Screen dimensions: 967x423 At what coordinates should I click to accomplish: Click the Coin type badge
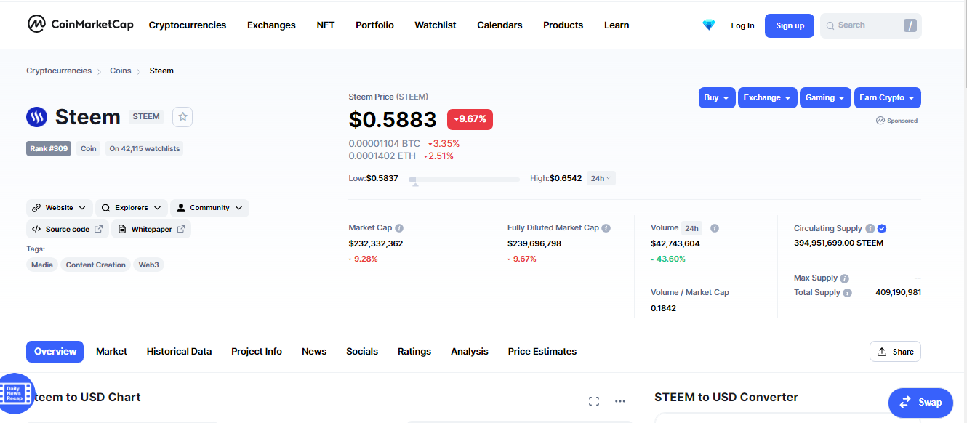point(89,148)
